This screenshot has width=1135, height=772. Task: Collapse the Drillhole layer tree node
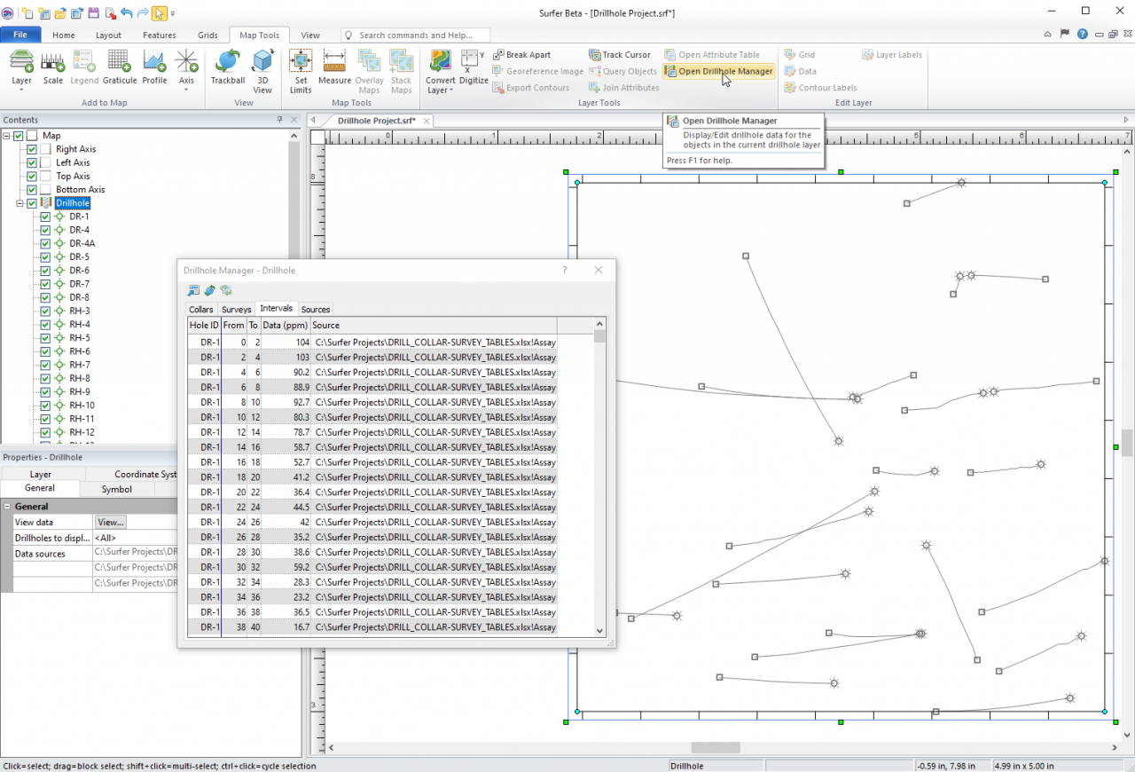coord(20,203)
